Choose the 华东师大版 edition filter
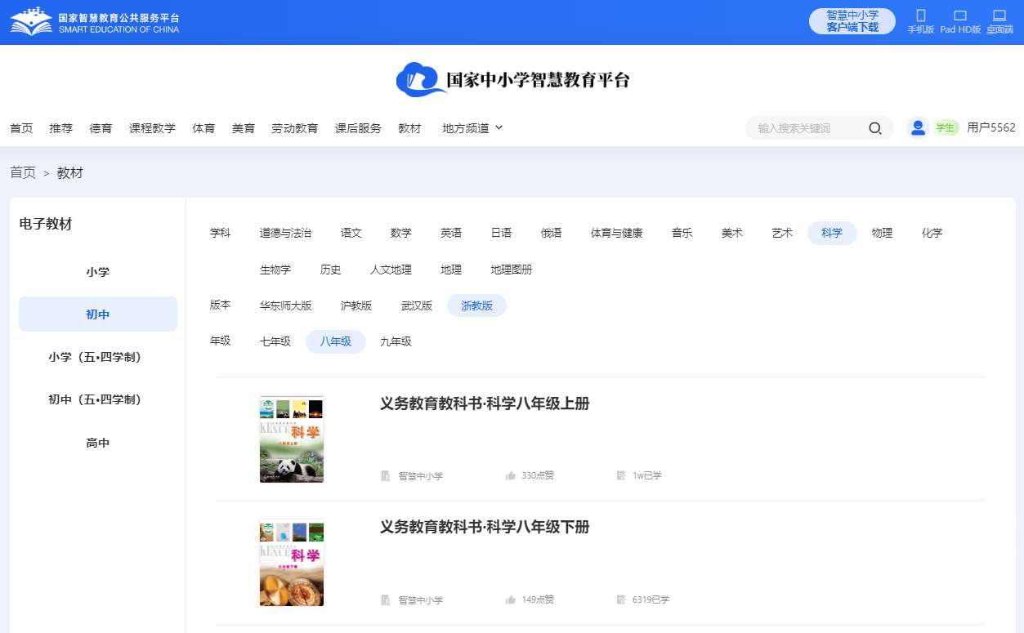This screenshot has width=1024, height=633. tap(285, 305)
